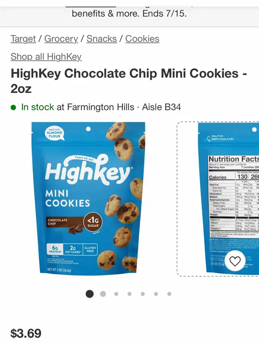
Task: Click the In stock availability text
Action: click(38, 107)
